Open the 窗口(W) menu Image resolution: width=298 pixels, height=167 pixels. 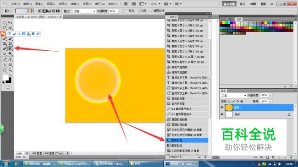point(100,4)
